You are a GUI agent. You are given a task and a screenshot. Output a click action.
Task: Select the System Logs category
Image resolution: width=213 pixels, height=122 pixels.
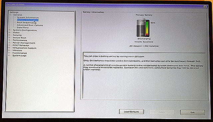19,55
